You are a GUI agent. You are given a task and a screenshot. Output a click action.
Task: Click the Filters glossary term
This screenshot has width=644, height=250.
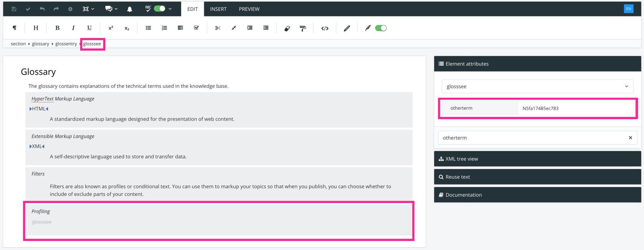(x=38, y=174)
